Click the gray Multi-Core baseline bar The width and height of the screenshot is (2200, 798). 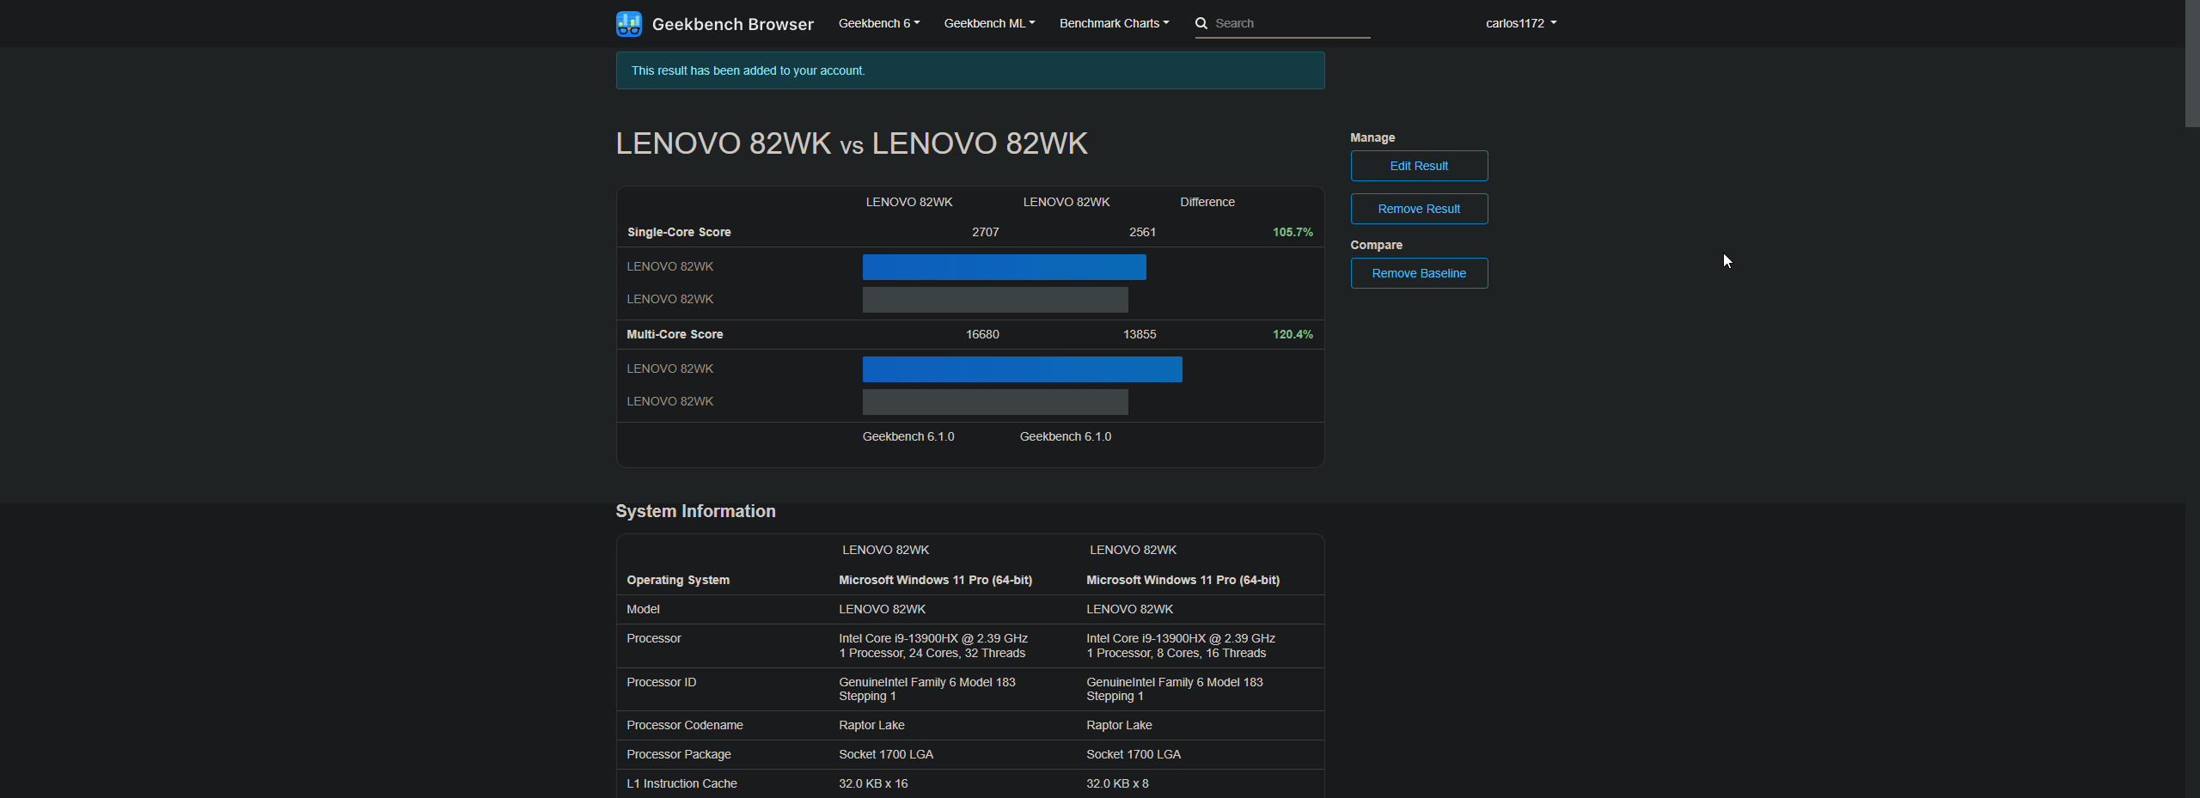[x=995, y=402]
